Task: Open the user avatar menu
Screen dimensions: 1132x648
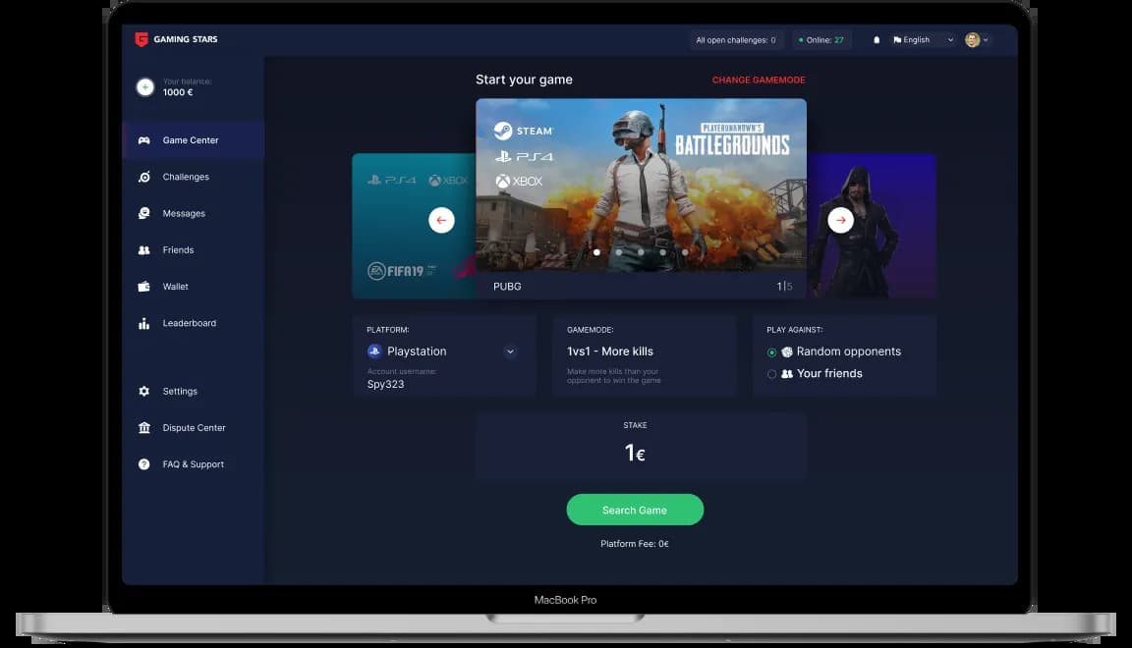Action: [976, 40]
